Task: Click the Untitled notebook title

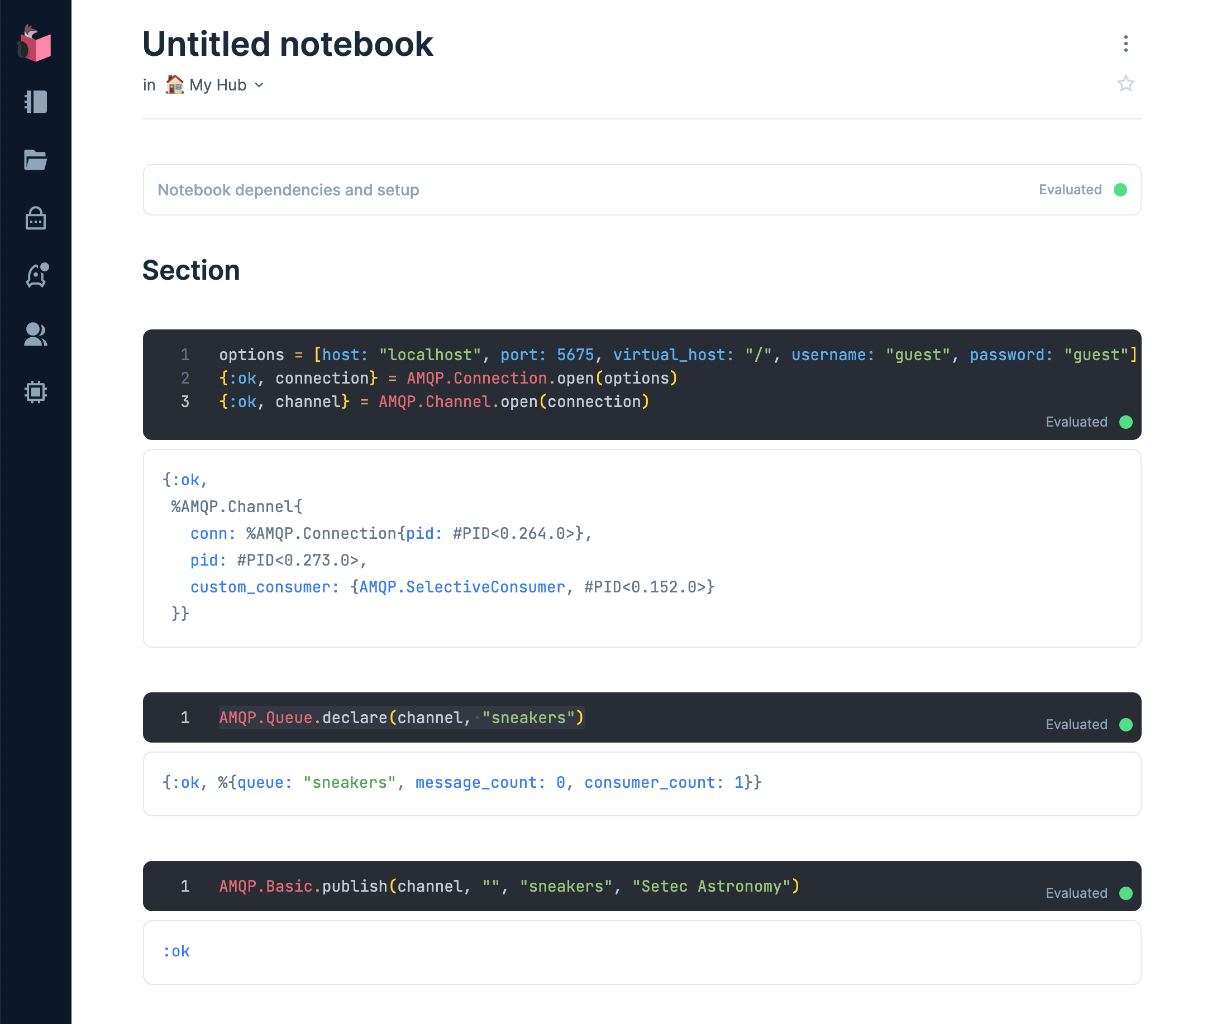Action: click(x=288, y=44)
